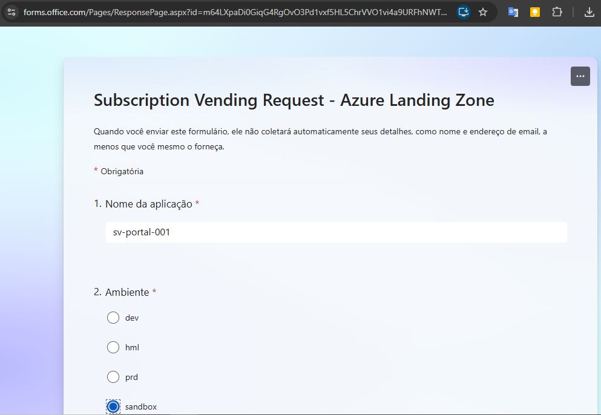The height and width of the screenshot is (415, 601).
Task: Open site information icon in address bar
Action: (x=11, y=12)
